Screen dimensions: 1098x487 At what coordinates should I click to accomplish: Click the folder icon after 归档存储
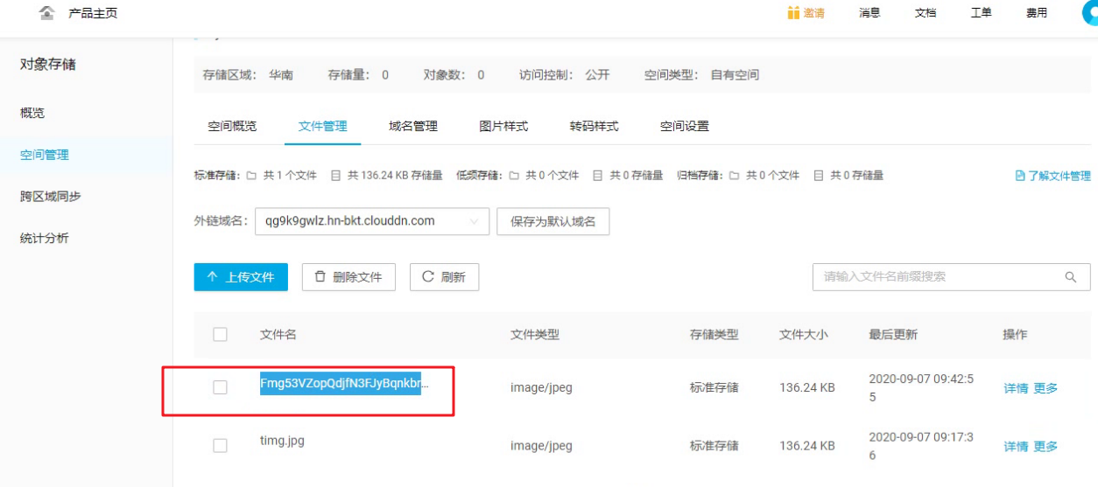[735, 176]
